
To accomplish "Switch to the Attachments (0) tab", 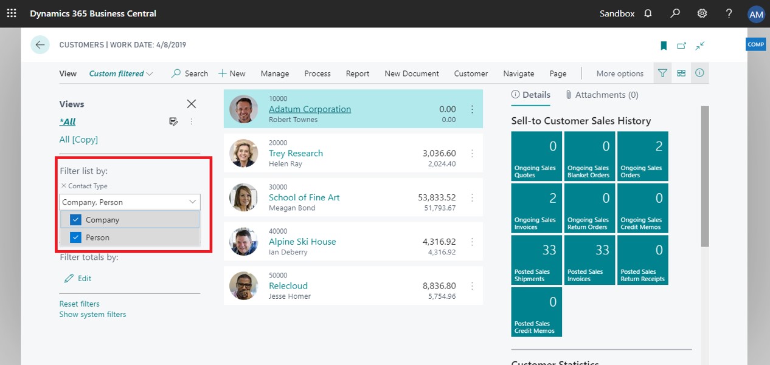I will pos(602,95).
